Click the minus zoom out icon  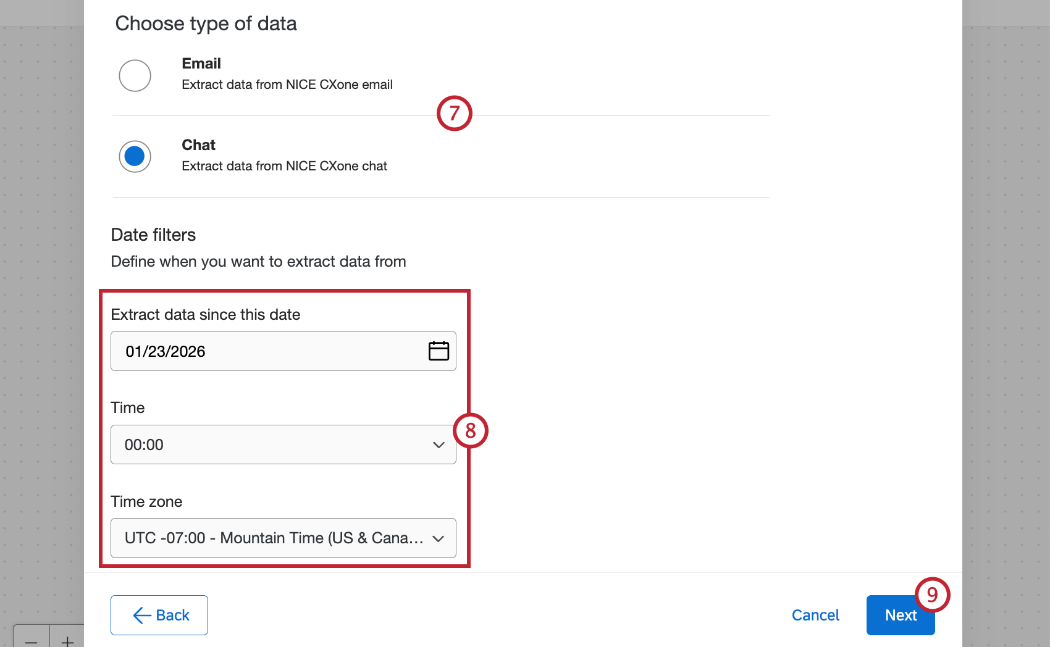point(31,641)
